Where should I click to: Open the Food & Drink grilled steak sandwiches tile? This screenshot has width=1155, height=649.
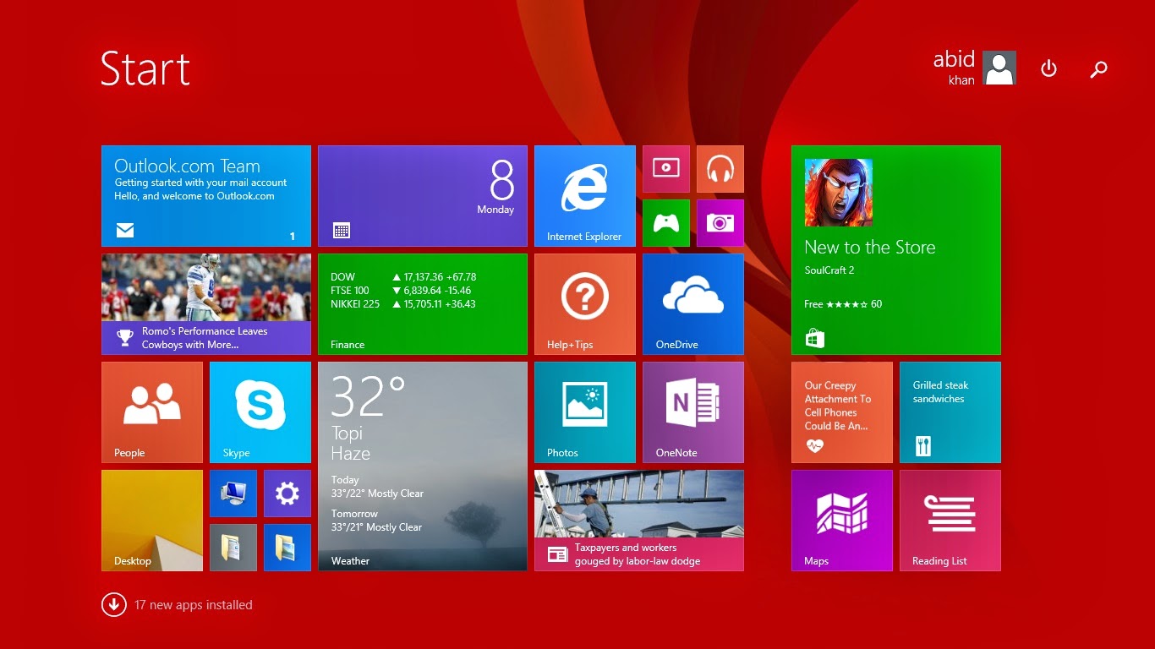click(x=950, y=412)
